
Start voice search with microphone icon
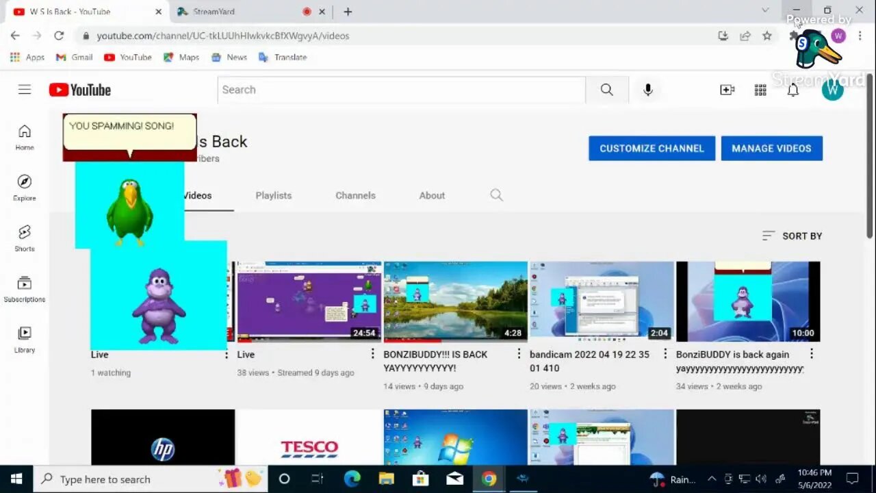(647, 90)
